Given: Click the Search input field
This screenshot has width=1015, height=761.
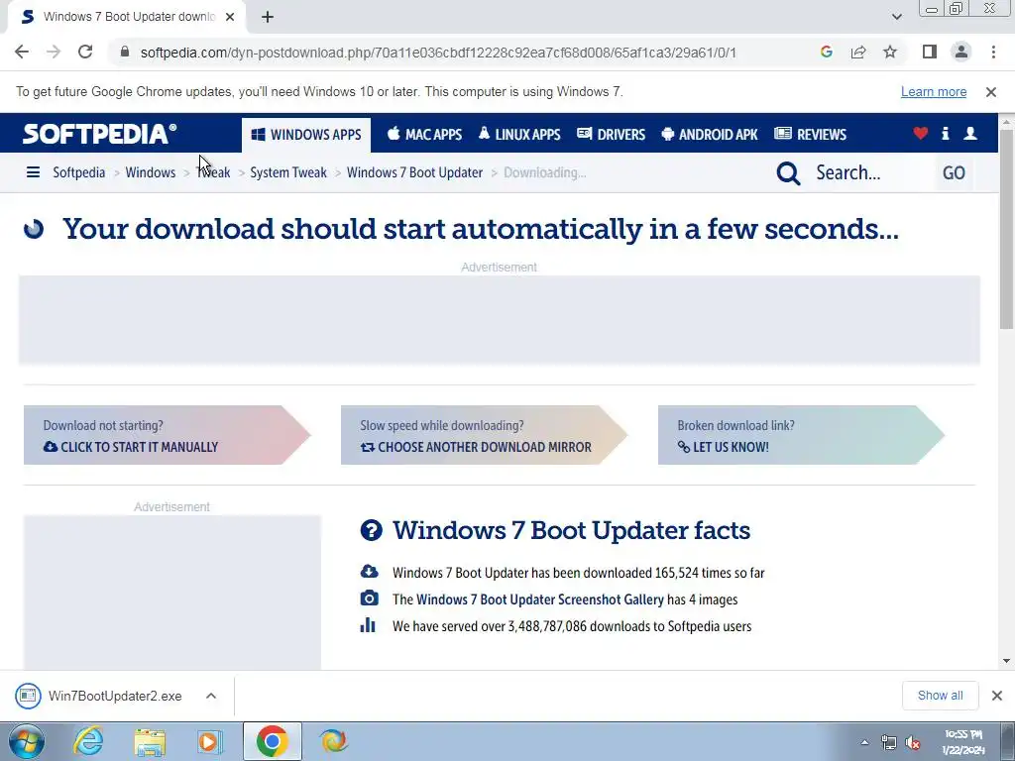Looking at the screenshot, I should pyautogui.click(x=870, y=172).
